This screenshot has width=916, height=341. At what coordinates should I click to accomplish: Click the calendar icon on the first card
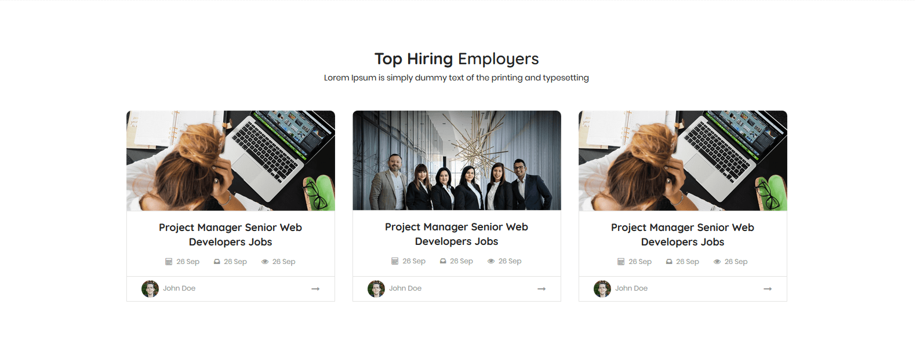169,262
